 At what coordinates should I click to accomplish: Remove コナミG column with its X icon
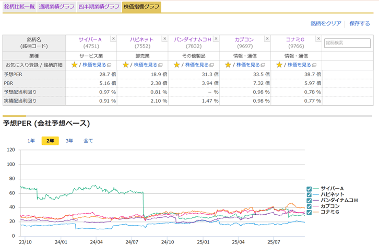pos(318,39)
